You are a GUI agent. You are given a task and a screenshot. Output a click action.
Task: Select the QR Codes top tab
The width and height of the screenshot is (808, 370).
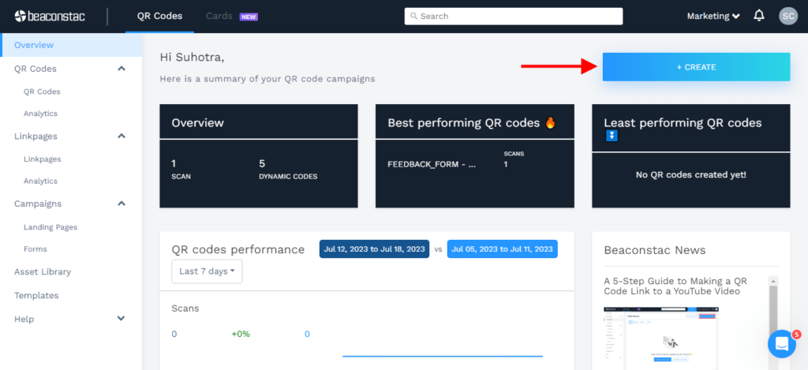159,16
